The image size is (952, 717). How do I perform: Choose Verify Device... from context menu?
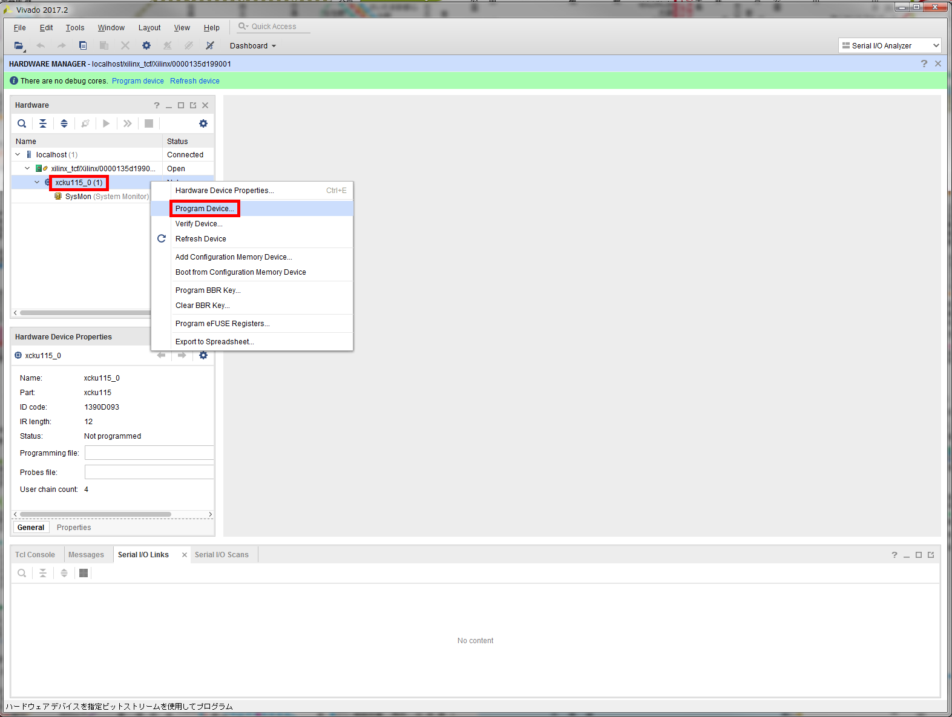click(x=252, y=224)
